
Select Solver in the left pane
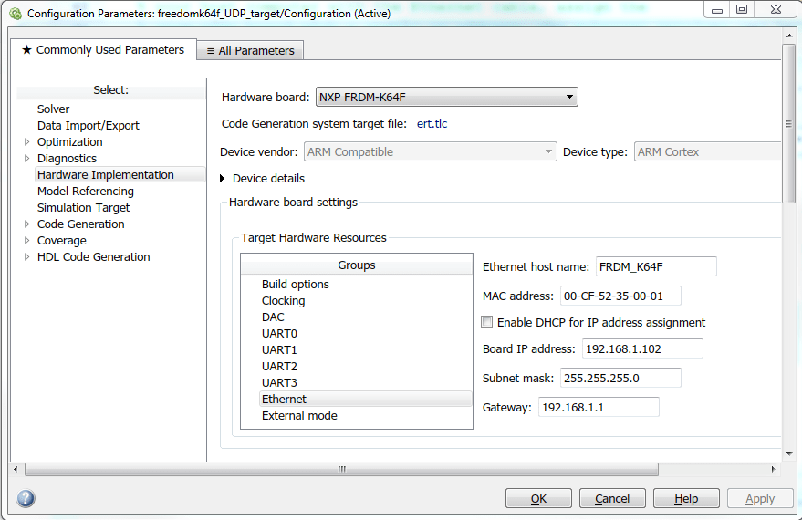tap(53, 109)
